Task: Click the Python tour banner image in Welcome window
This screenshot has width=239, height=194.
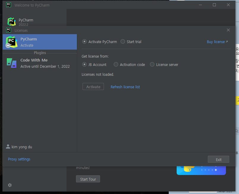Action: pos(201,171)
